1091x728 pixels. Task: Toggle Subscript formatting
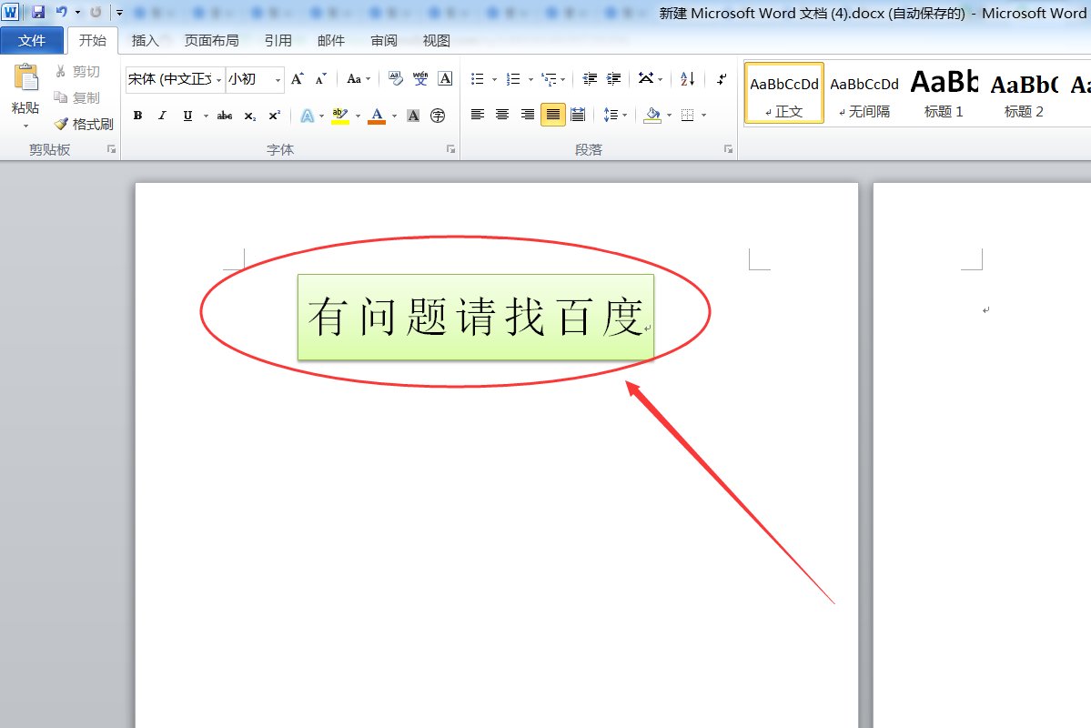(x=250, y=116)
